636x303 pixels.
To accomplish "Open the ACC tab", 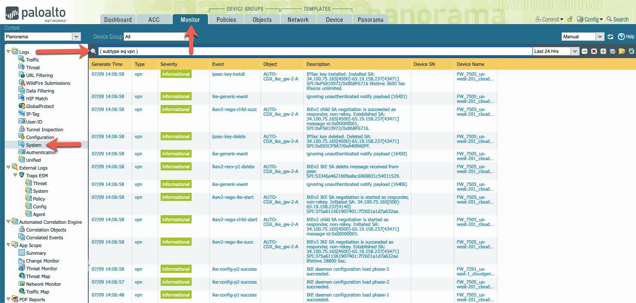I will (154, 19).
